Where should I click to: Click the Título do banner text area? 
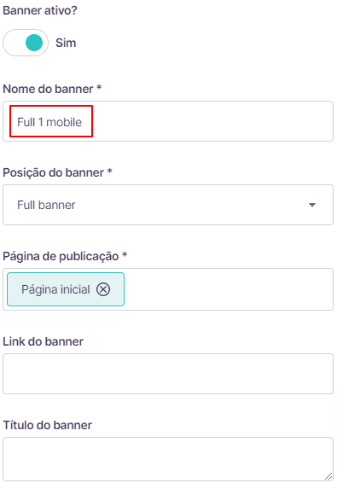tap(168, 459)
